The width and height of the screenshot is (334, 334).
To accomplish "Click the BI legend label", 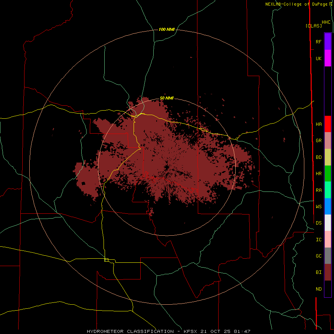I will tap(318, 272).
